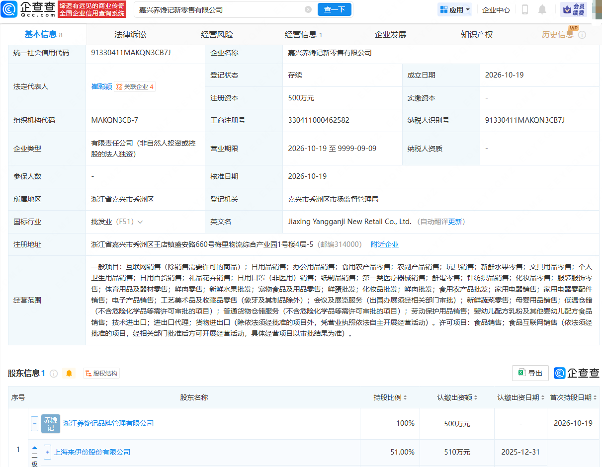Click the 登记状态 value 存续
Screen dimensions: 602x467
pyautogui.click(x=295, y=75)
